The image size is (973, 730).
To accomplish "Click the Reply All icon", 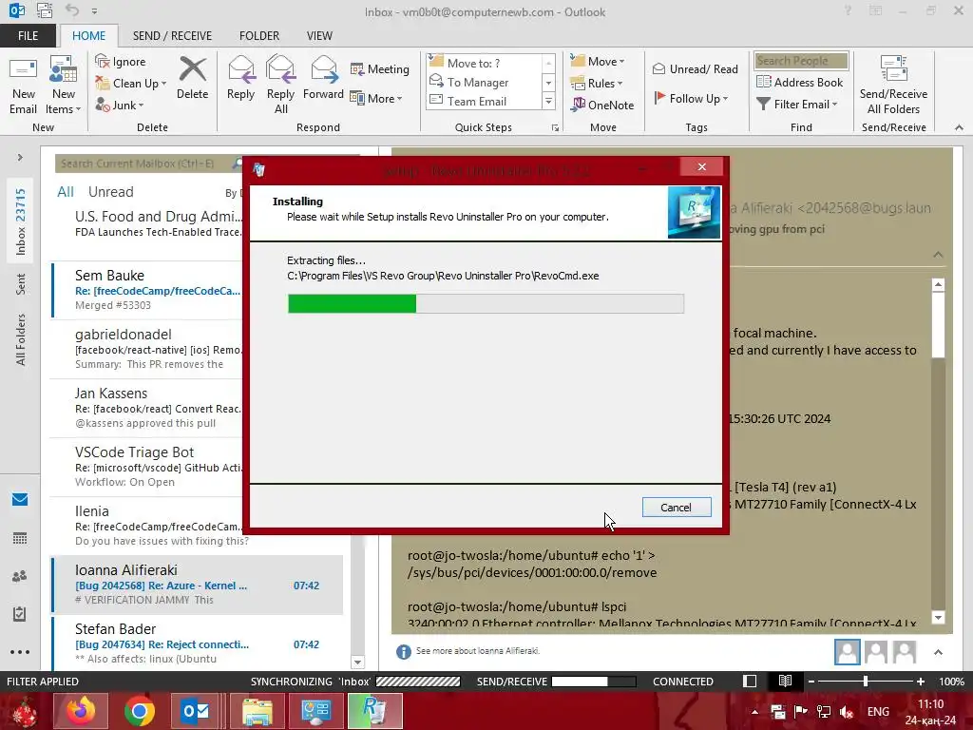I will [280, 86].
